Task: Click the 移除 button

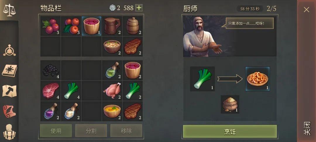Action: point(126,131)
